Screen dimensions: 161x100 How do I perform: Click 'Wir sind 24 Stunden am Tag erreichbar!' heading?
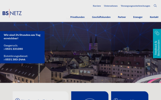tap(22, 37)
